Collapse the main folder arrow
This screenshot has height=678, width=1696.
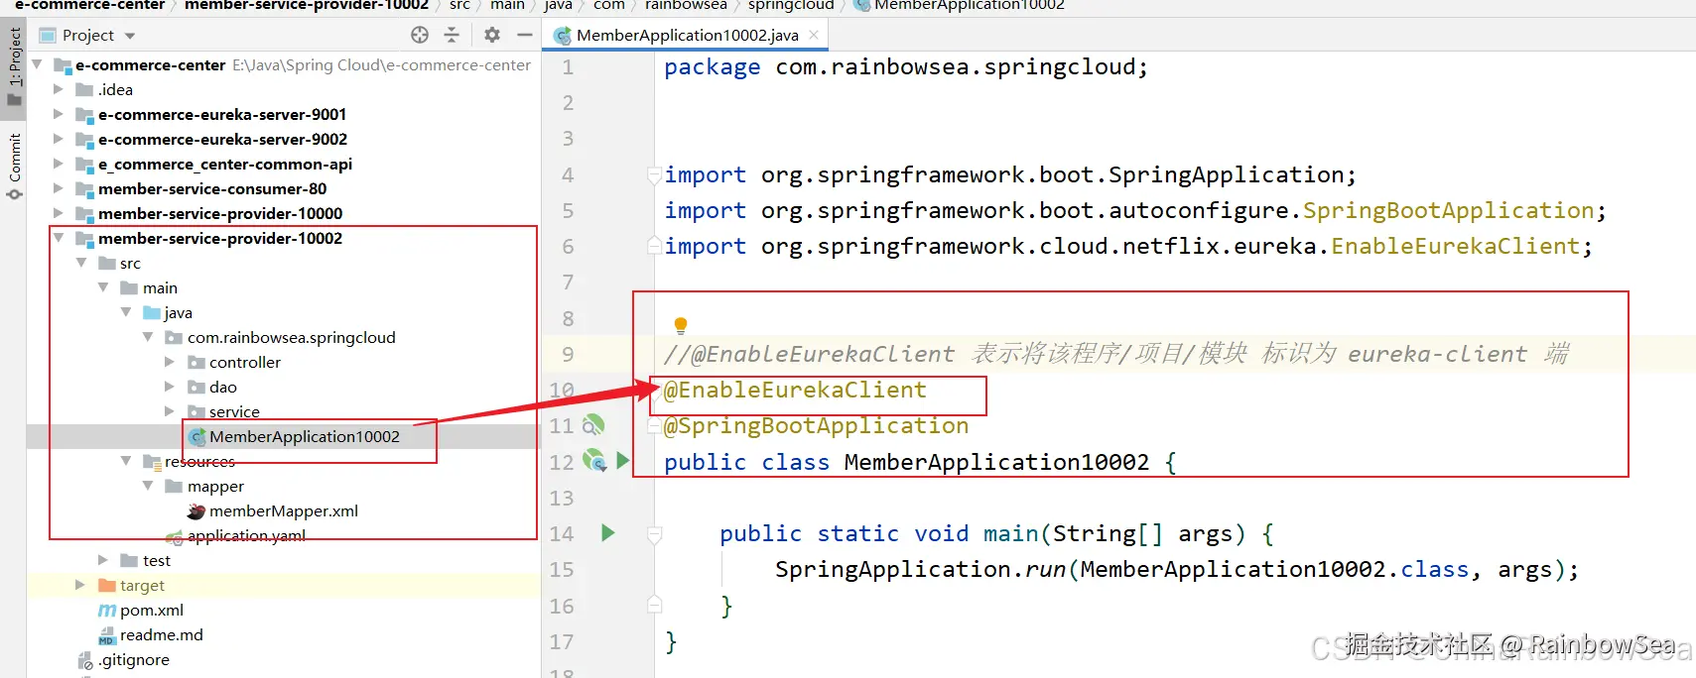click(103, 287)
